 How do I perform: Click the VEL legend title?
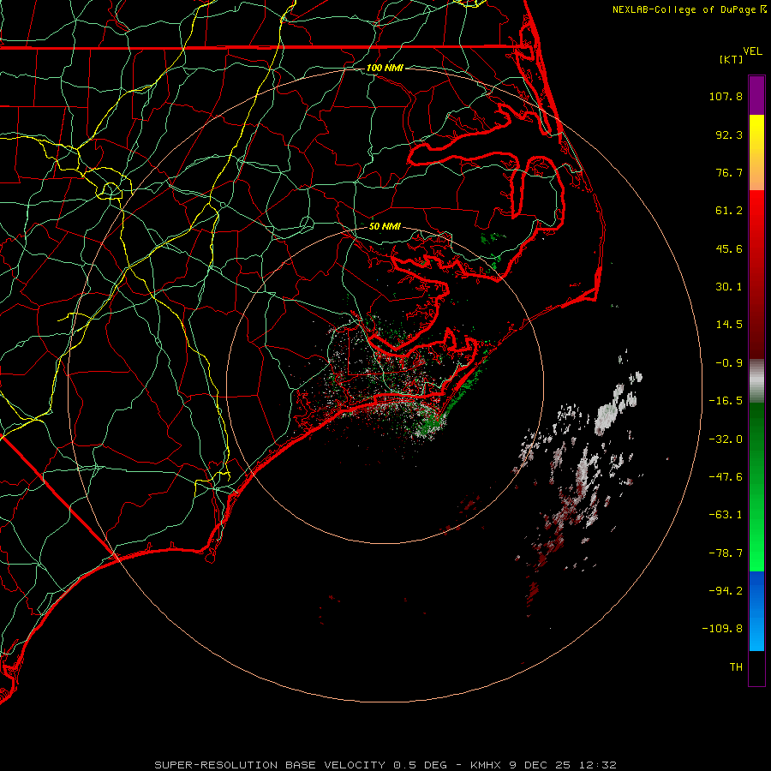[752, 51]
